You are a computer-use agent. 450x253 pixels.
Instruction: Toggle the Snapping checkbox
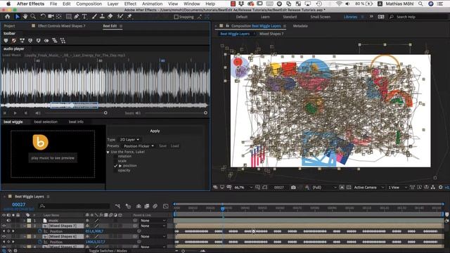[176, 17]
